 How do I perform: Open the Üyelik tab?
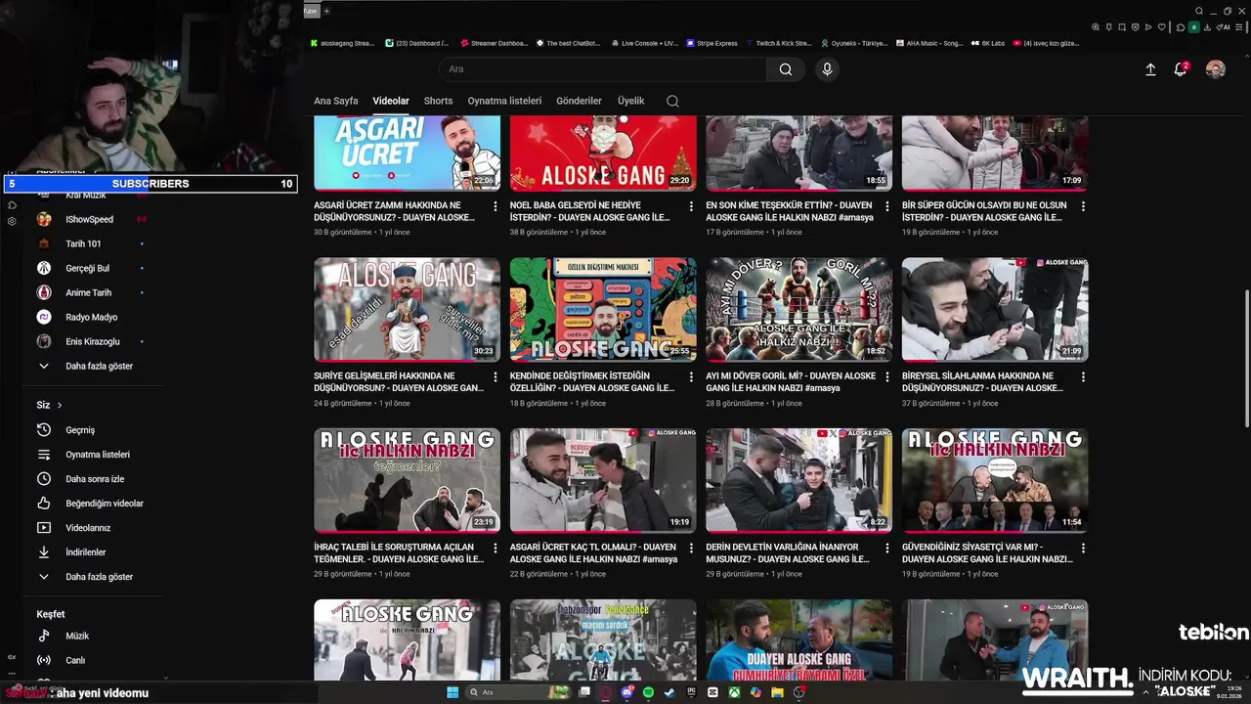[630, 101]
